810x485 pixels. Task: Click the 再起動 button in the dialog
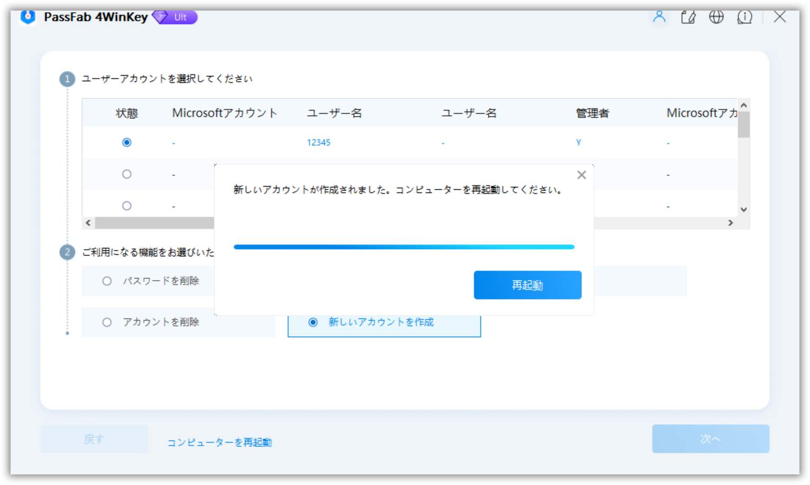(527, 285)
